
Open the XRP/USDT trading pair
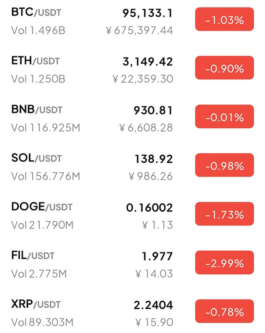(36, 304)
